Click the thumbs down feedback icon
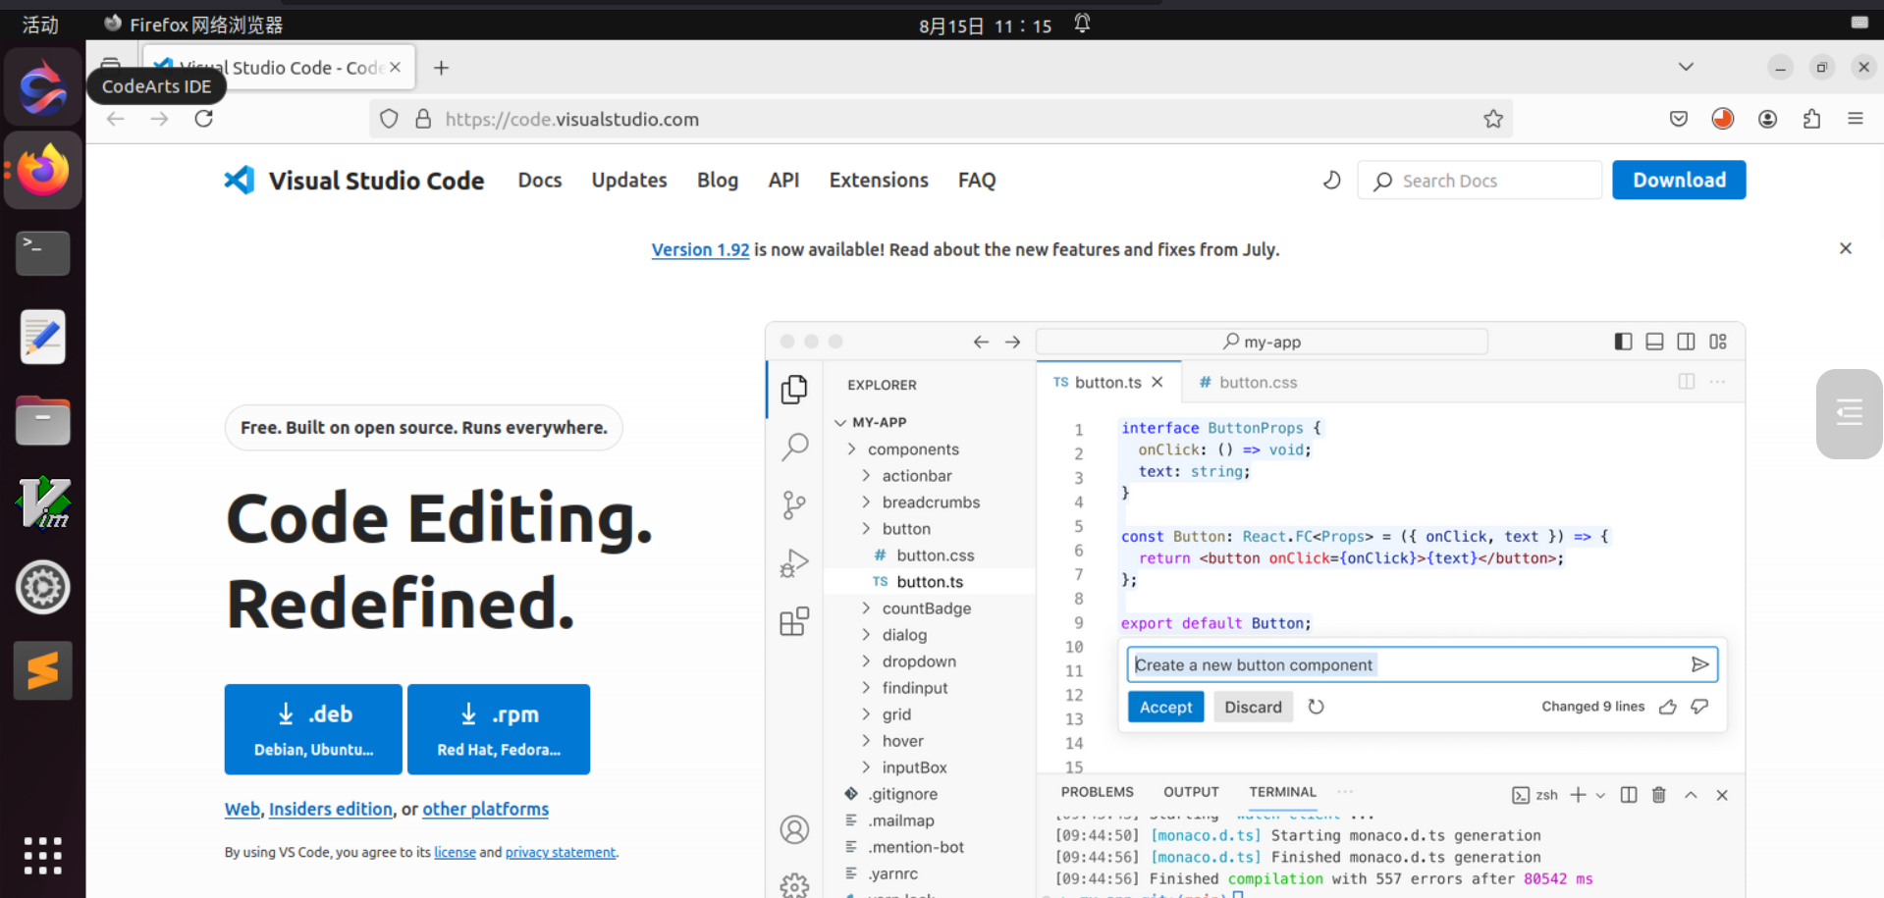The width and height of the screenshot is (1884, 898). click(1699, 707)
